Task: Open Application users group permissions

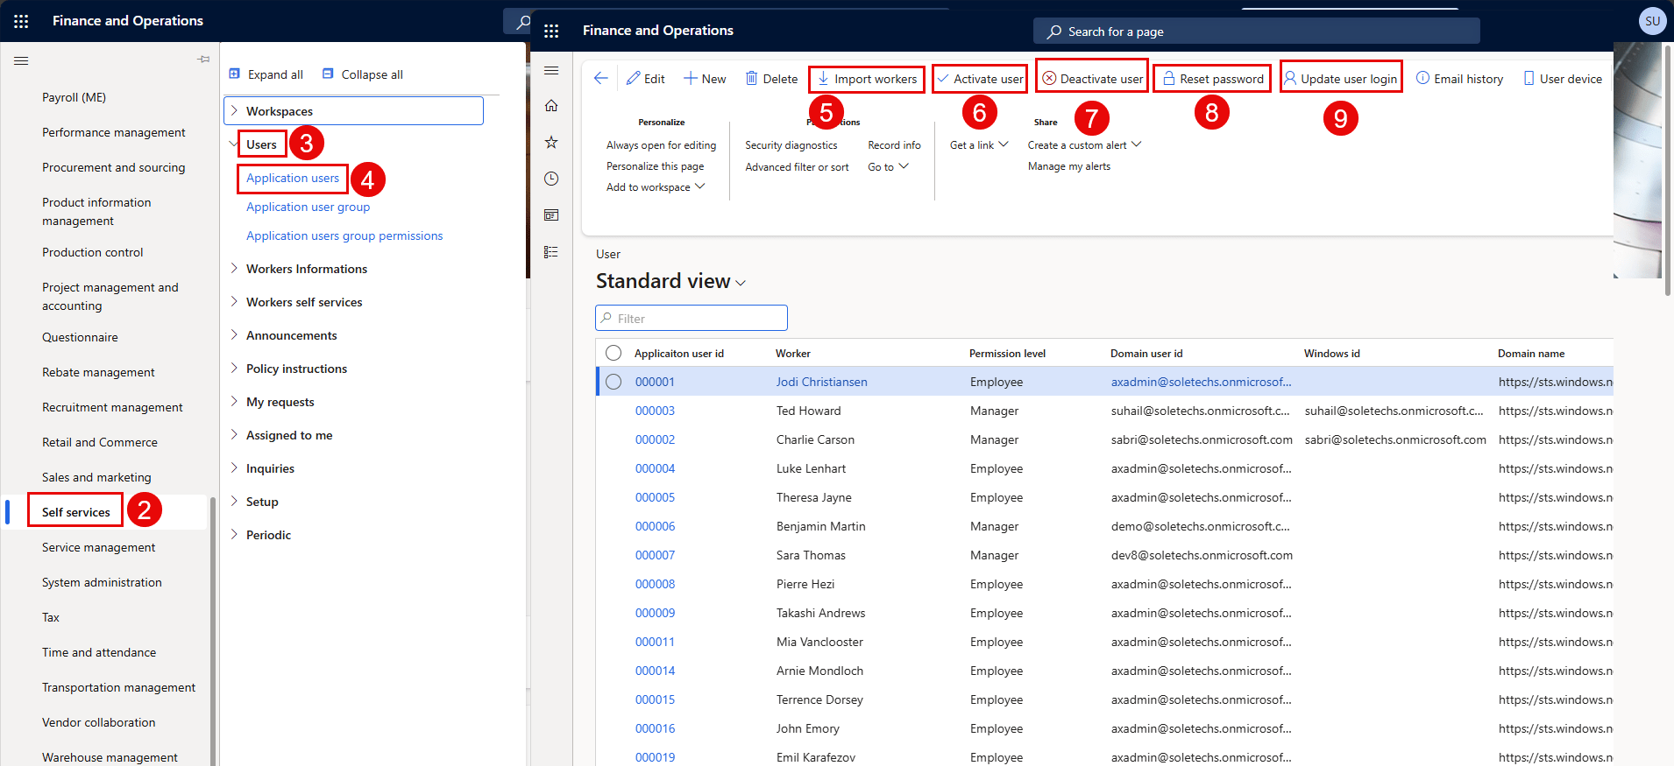Action: point(344,235)
